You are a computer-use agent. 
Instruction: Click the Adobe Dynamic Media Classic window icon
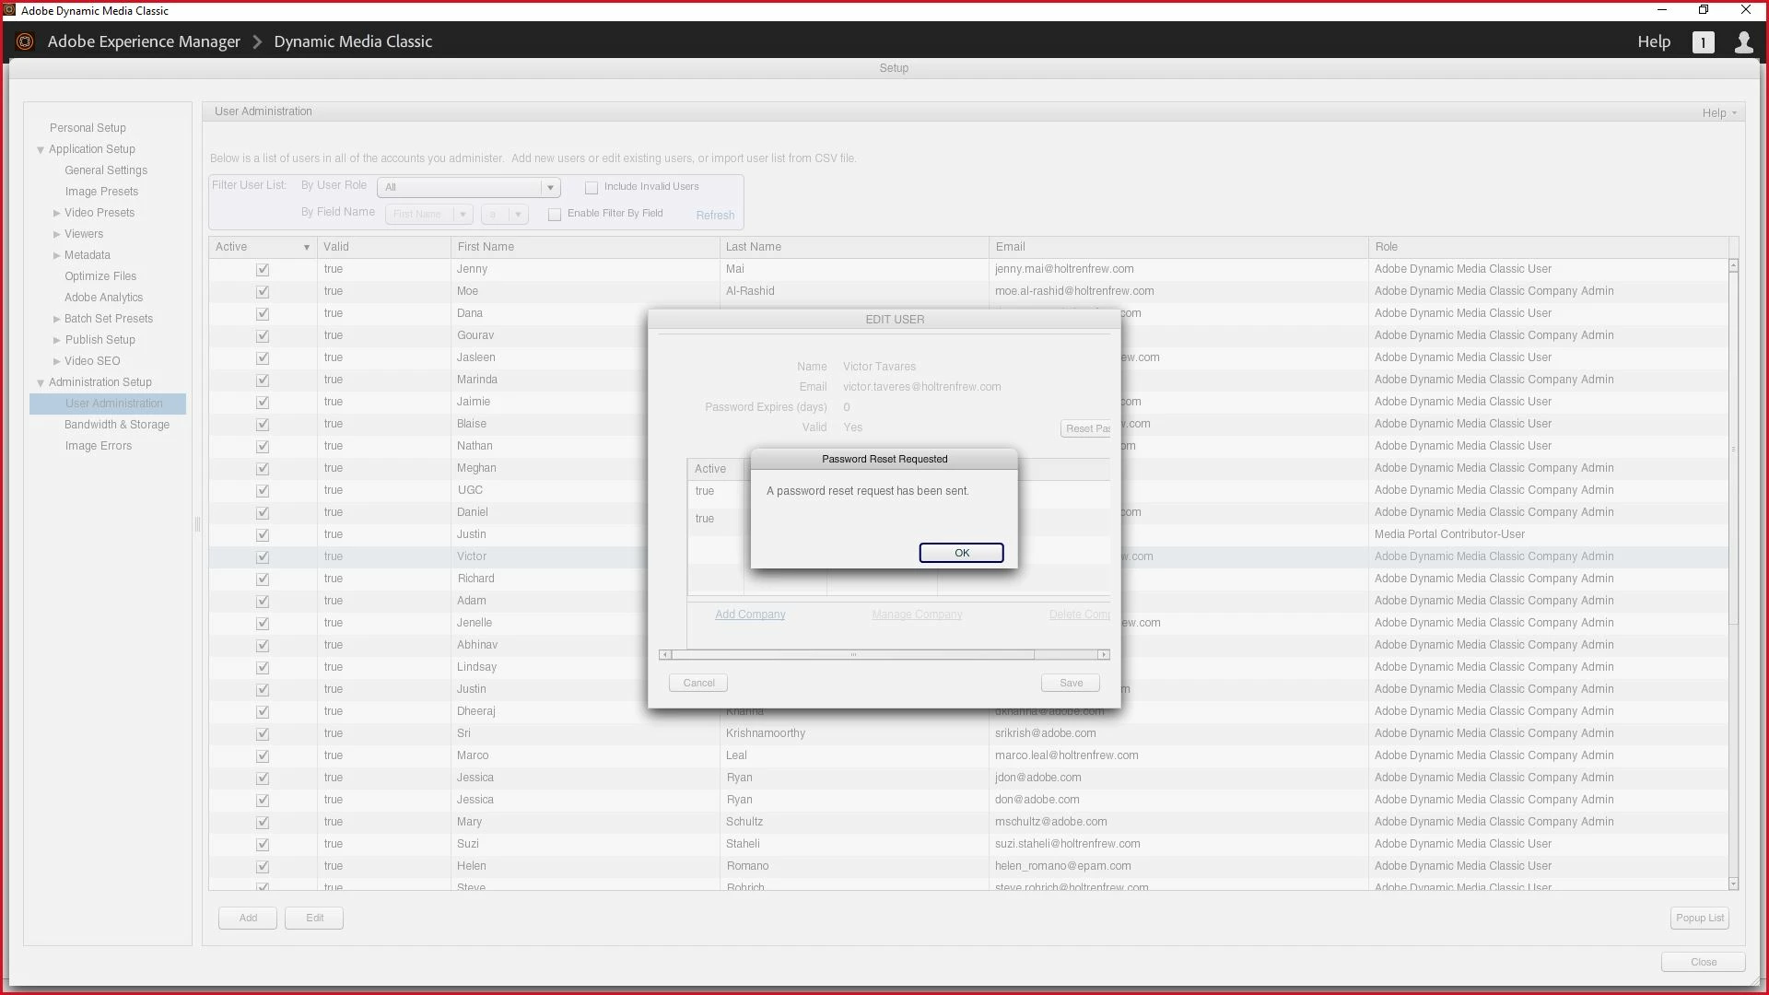tap(9, 10)
